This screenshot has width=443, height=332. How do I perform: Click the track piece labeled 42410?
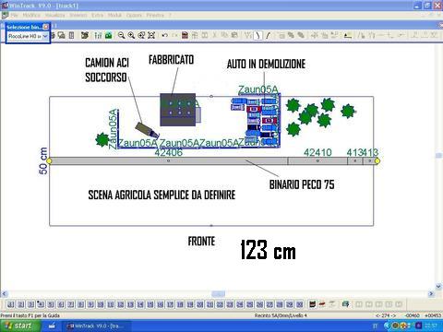click(317, 160)
